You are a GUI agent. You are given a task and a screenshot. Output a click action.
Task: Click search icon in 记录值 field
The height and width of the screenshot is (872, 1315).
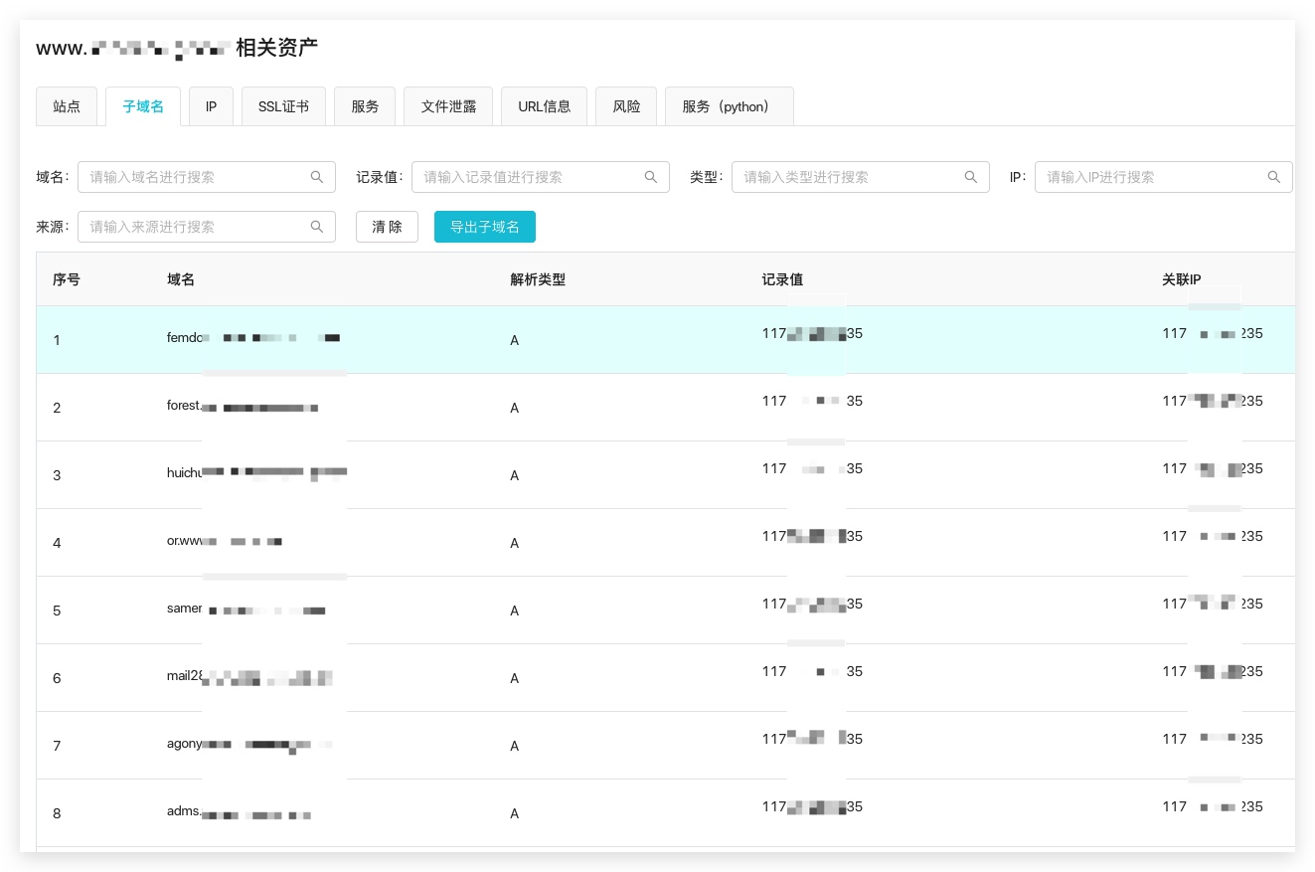(651, 177)
